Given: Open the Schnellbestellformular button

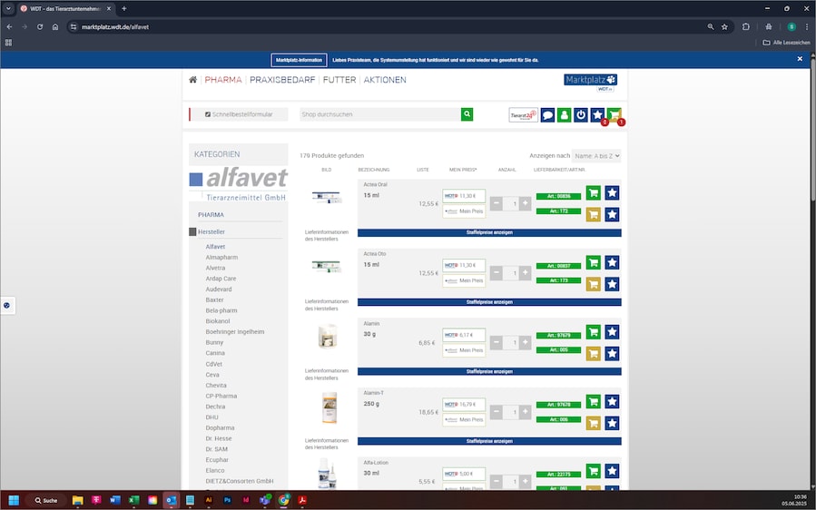Looking at the screenshot, I should tap(239, 114).
